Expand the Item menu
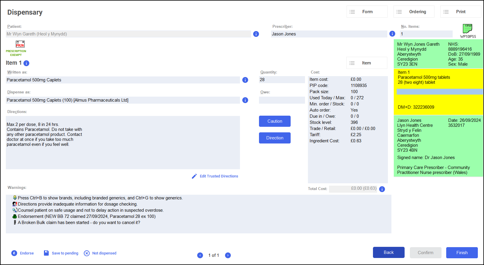This screenshot has height=265, width=484. [x=367, y=63]
